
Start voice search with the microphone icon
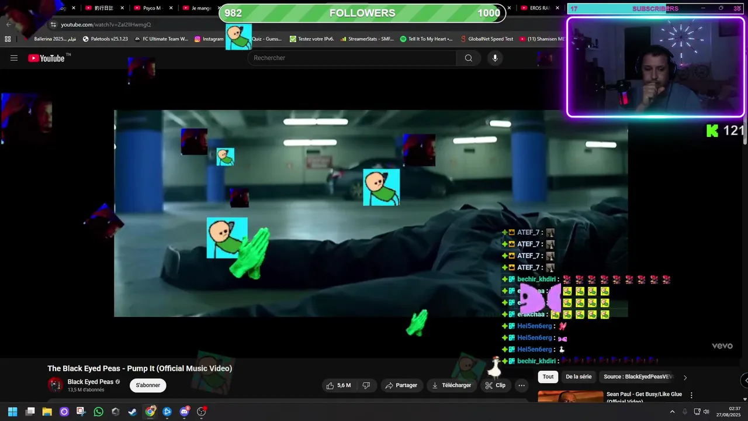495,58
